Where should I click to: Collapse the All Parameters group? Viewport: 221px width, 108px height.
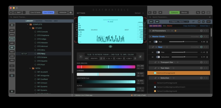point(150,31)
